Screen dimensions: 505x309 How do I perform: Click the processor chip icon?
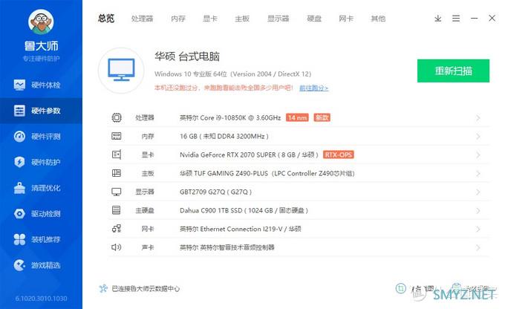117,117
